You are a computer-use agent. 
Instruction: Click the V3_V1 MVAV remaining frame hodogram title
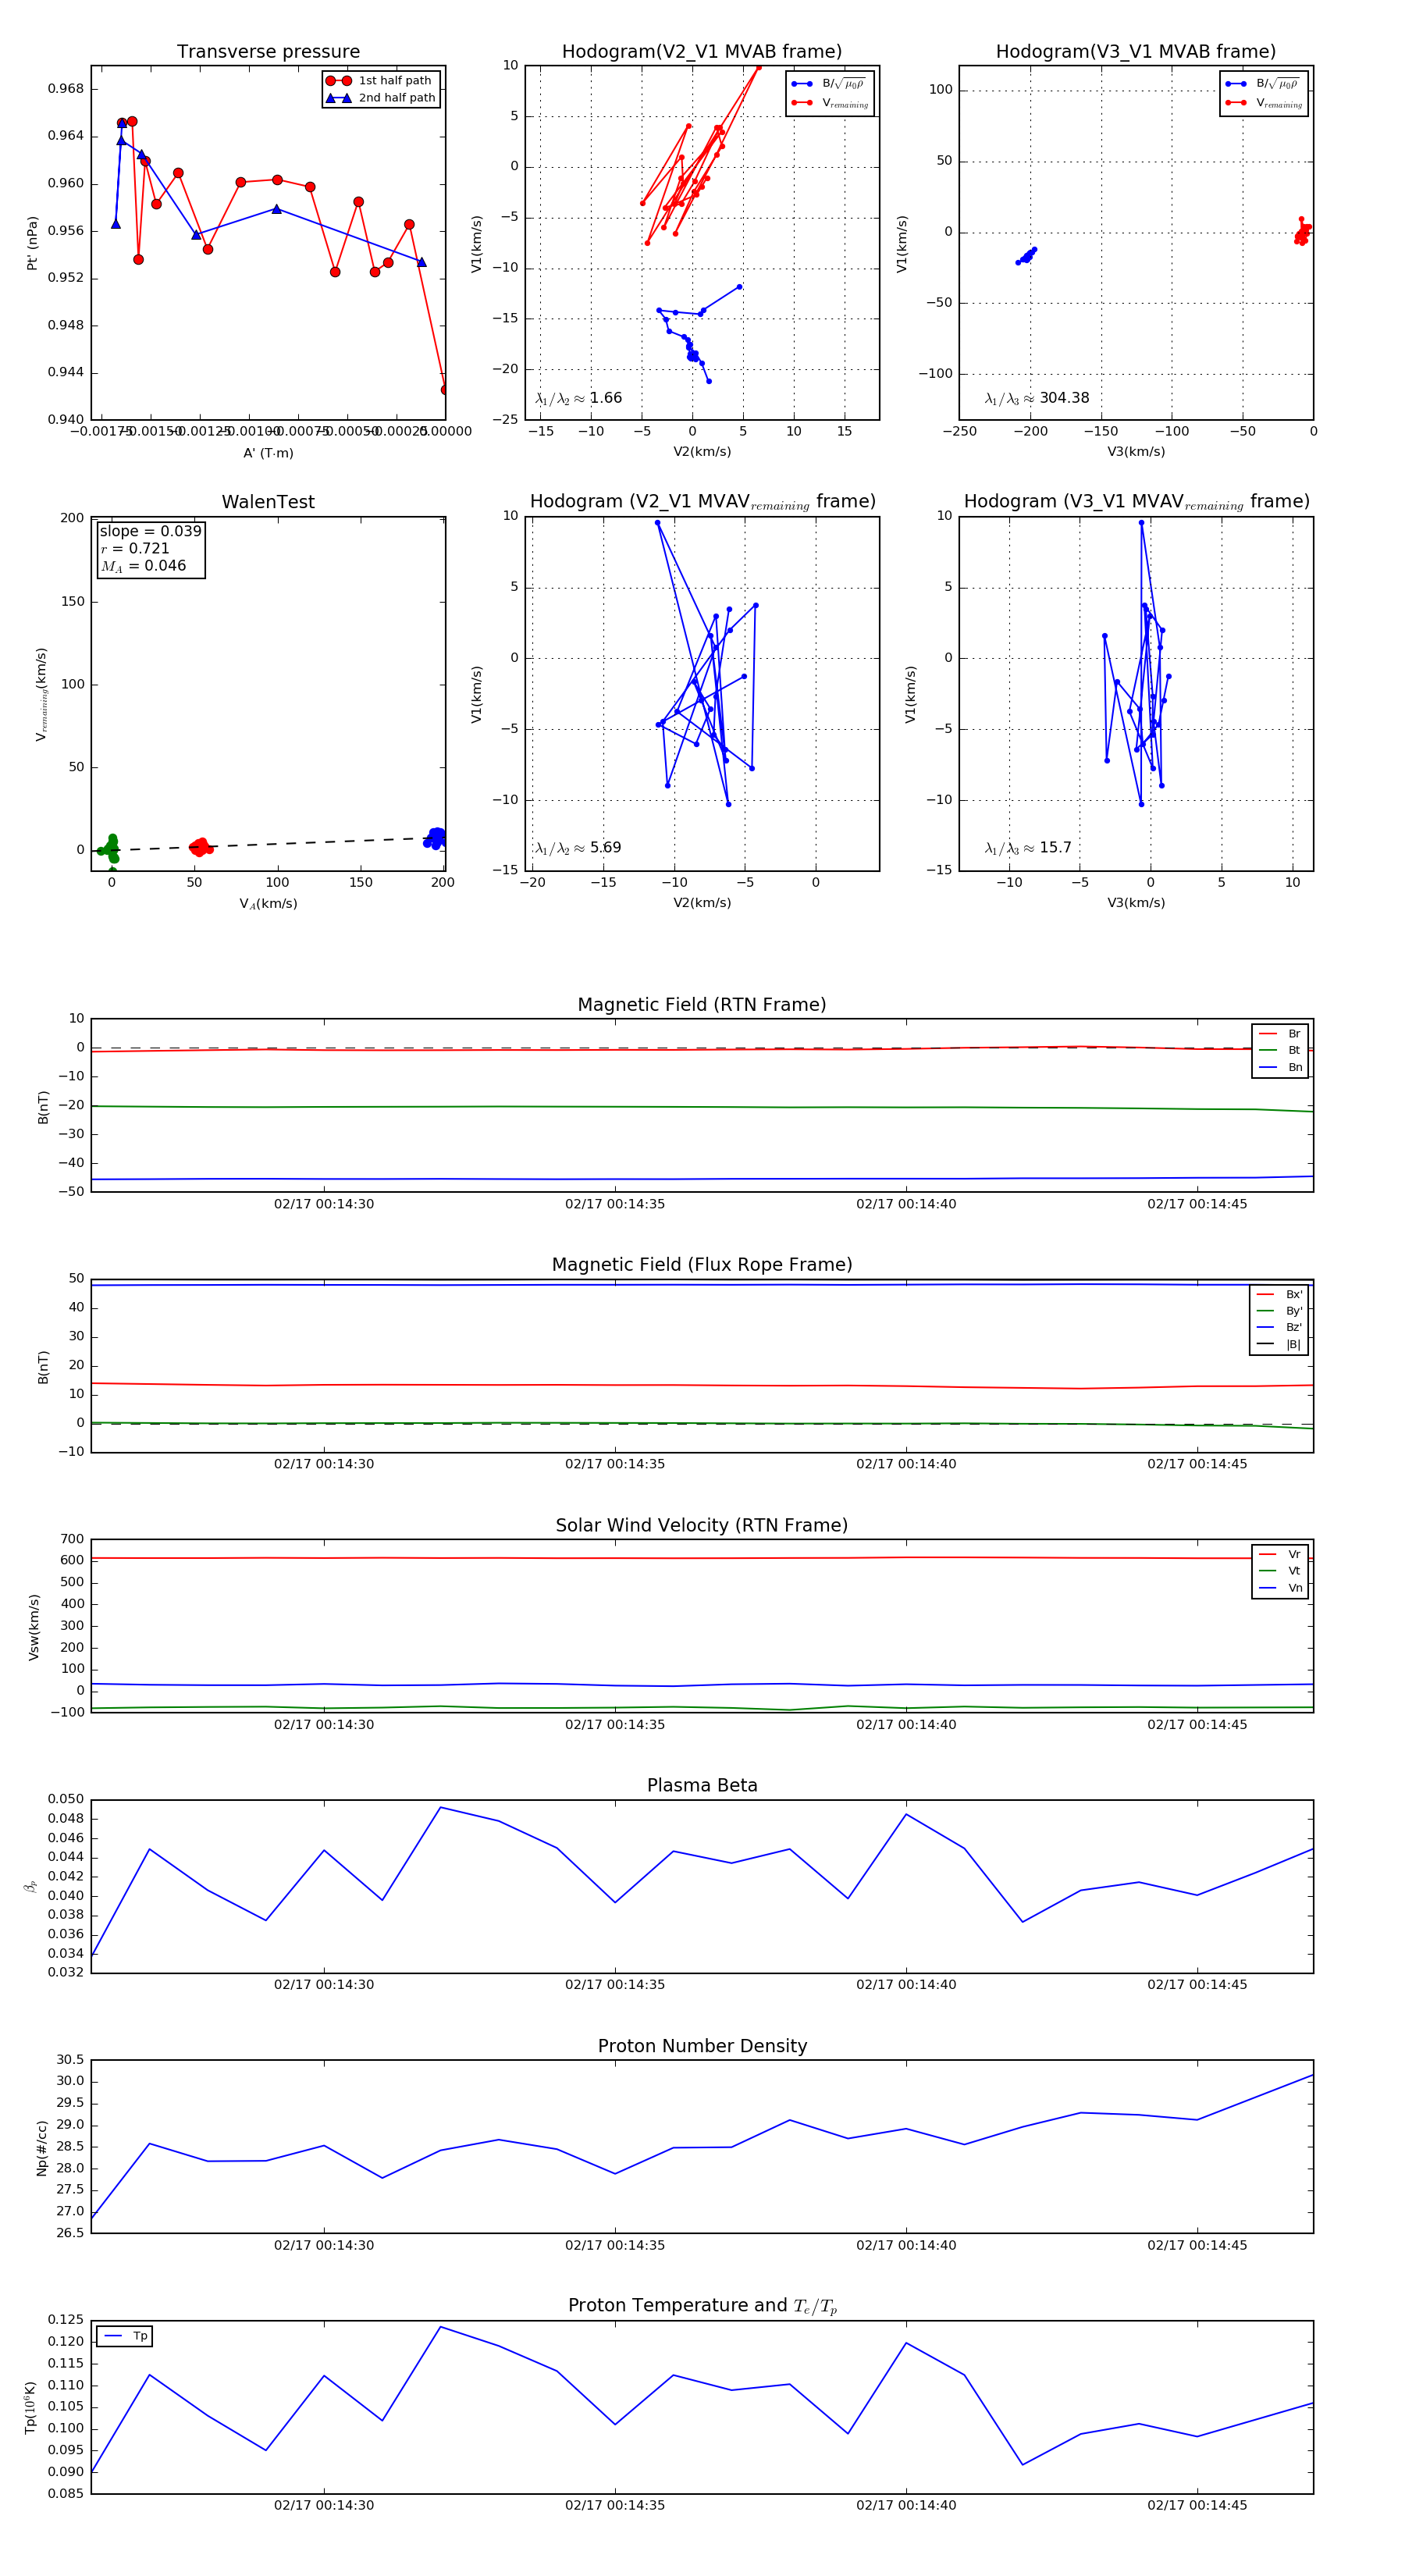[1136, 502]
